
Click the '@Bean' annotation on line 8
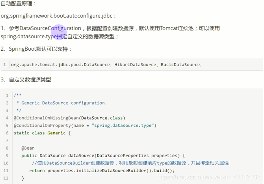[28, 148]
